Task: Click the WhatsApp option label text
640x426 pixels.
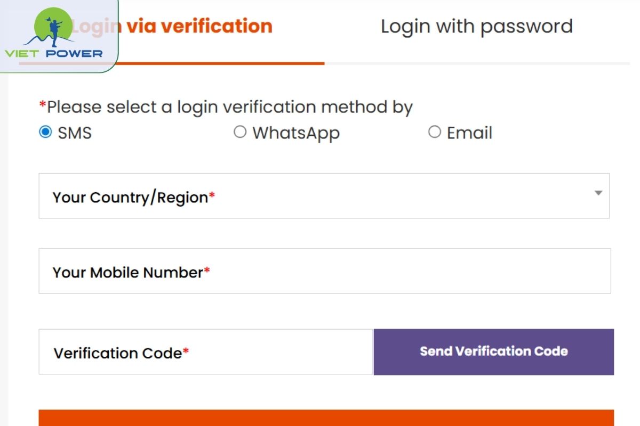Action: (296, 133)
